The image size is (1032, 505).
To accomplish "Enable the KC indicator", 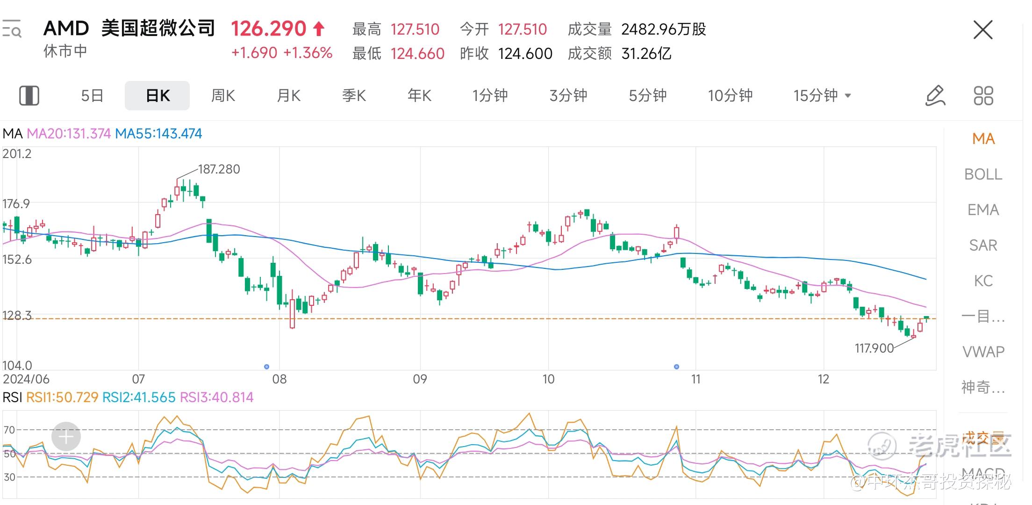I will coord(983,281).
